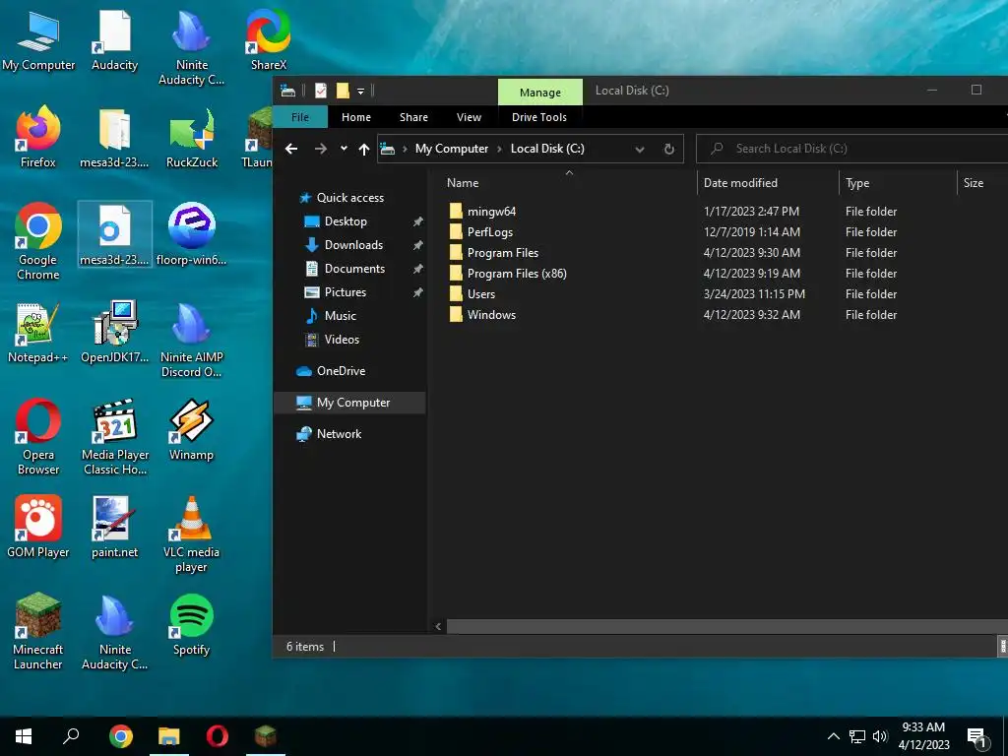Go up one level with the up arrow
This screenshot has height=756, width=1008.
pyautogui.click(x=364, y=149)
